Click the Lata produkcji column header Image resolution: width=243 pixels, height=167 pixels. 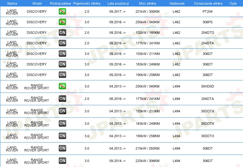pos(118,3)
